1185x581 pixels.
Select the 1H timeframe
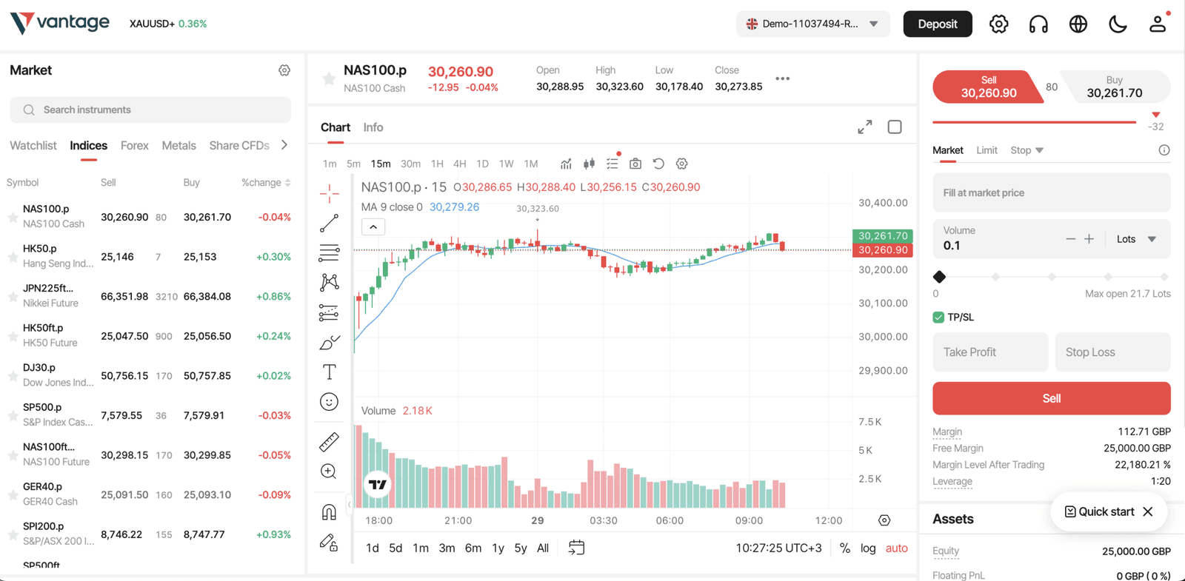437,164
